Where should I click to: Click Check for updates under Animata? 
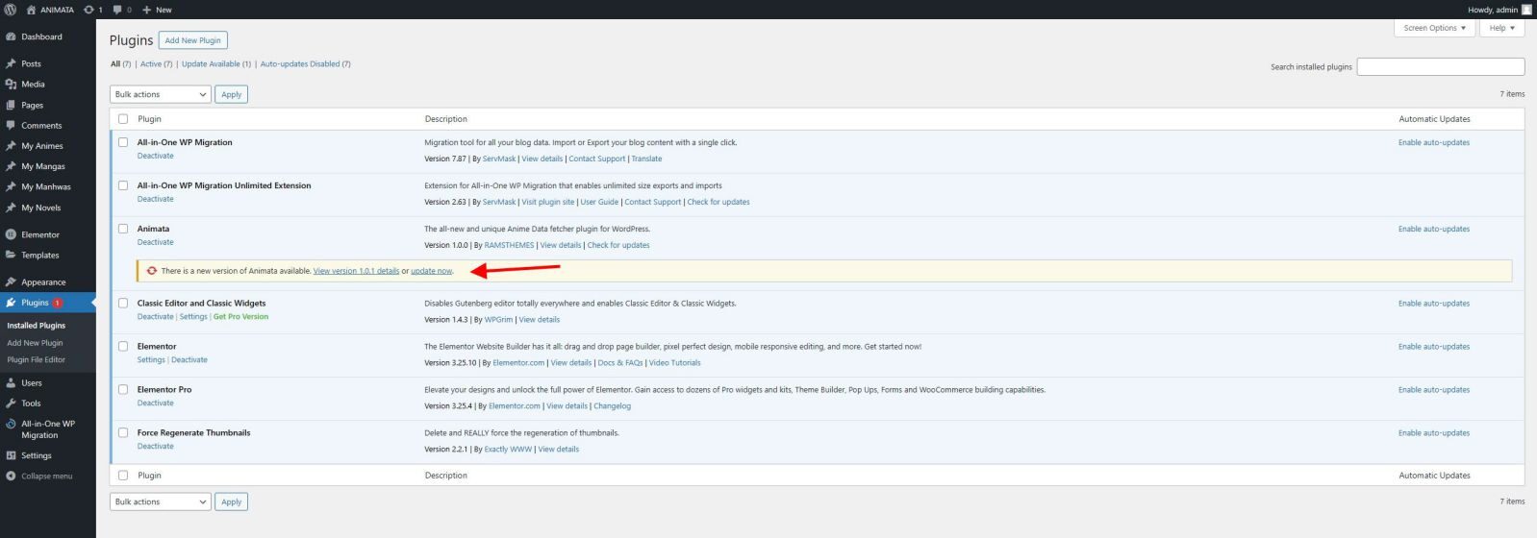tap(618, 245)
